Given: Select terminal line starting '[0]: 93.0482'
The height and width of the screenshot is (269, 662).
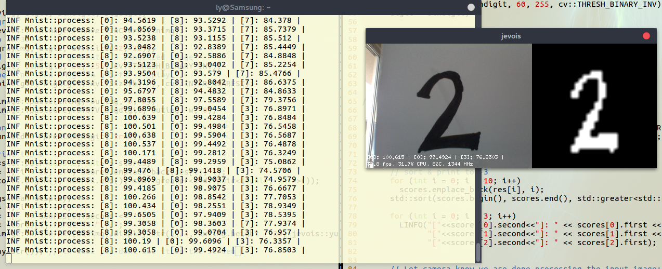Looking at the screenshot, I should tap(155, 47).
